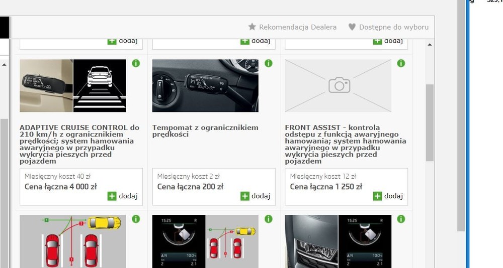Screen dimensions: 503x268
Task: Click the Front Assist placeholder image
Action: (x=338, y=86)
